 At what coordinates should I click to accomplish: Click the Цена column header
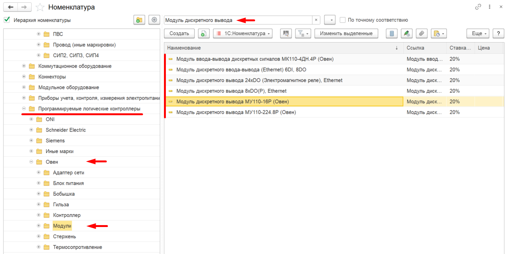489,48
